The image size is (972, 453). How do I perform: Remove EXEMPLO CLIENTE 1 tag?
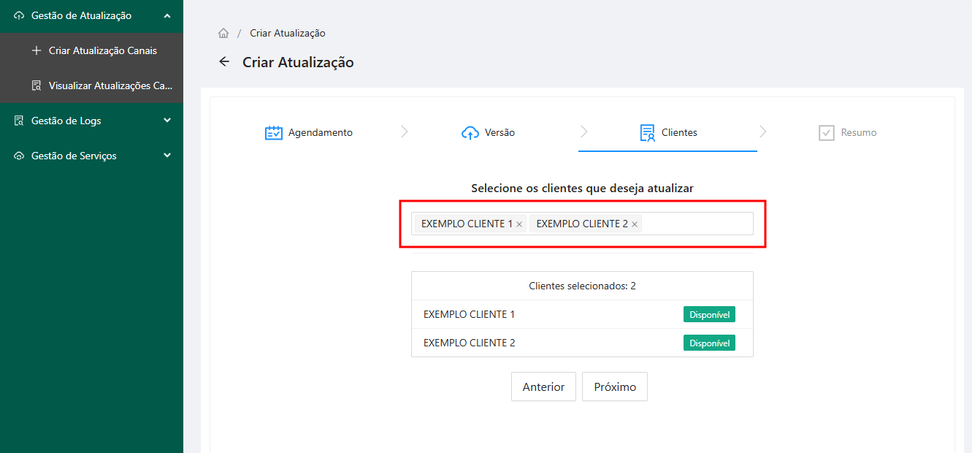tap(519, 224)
